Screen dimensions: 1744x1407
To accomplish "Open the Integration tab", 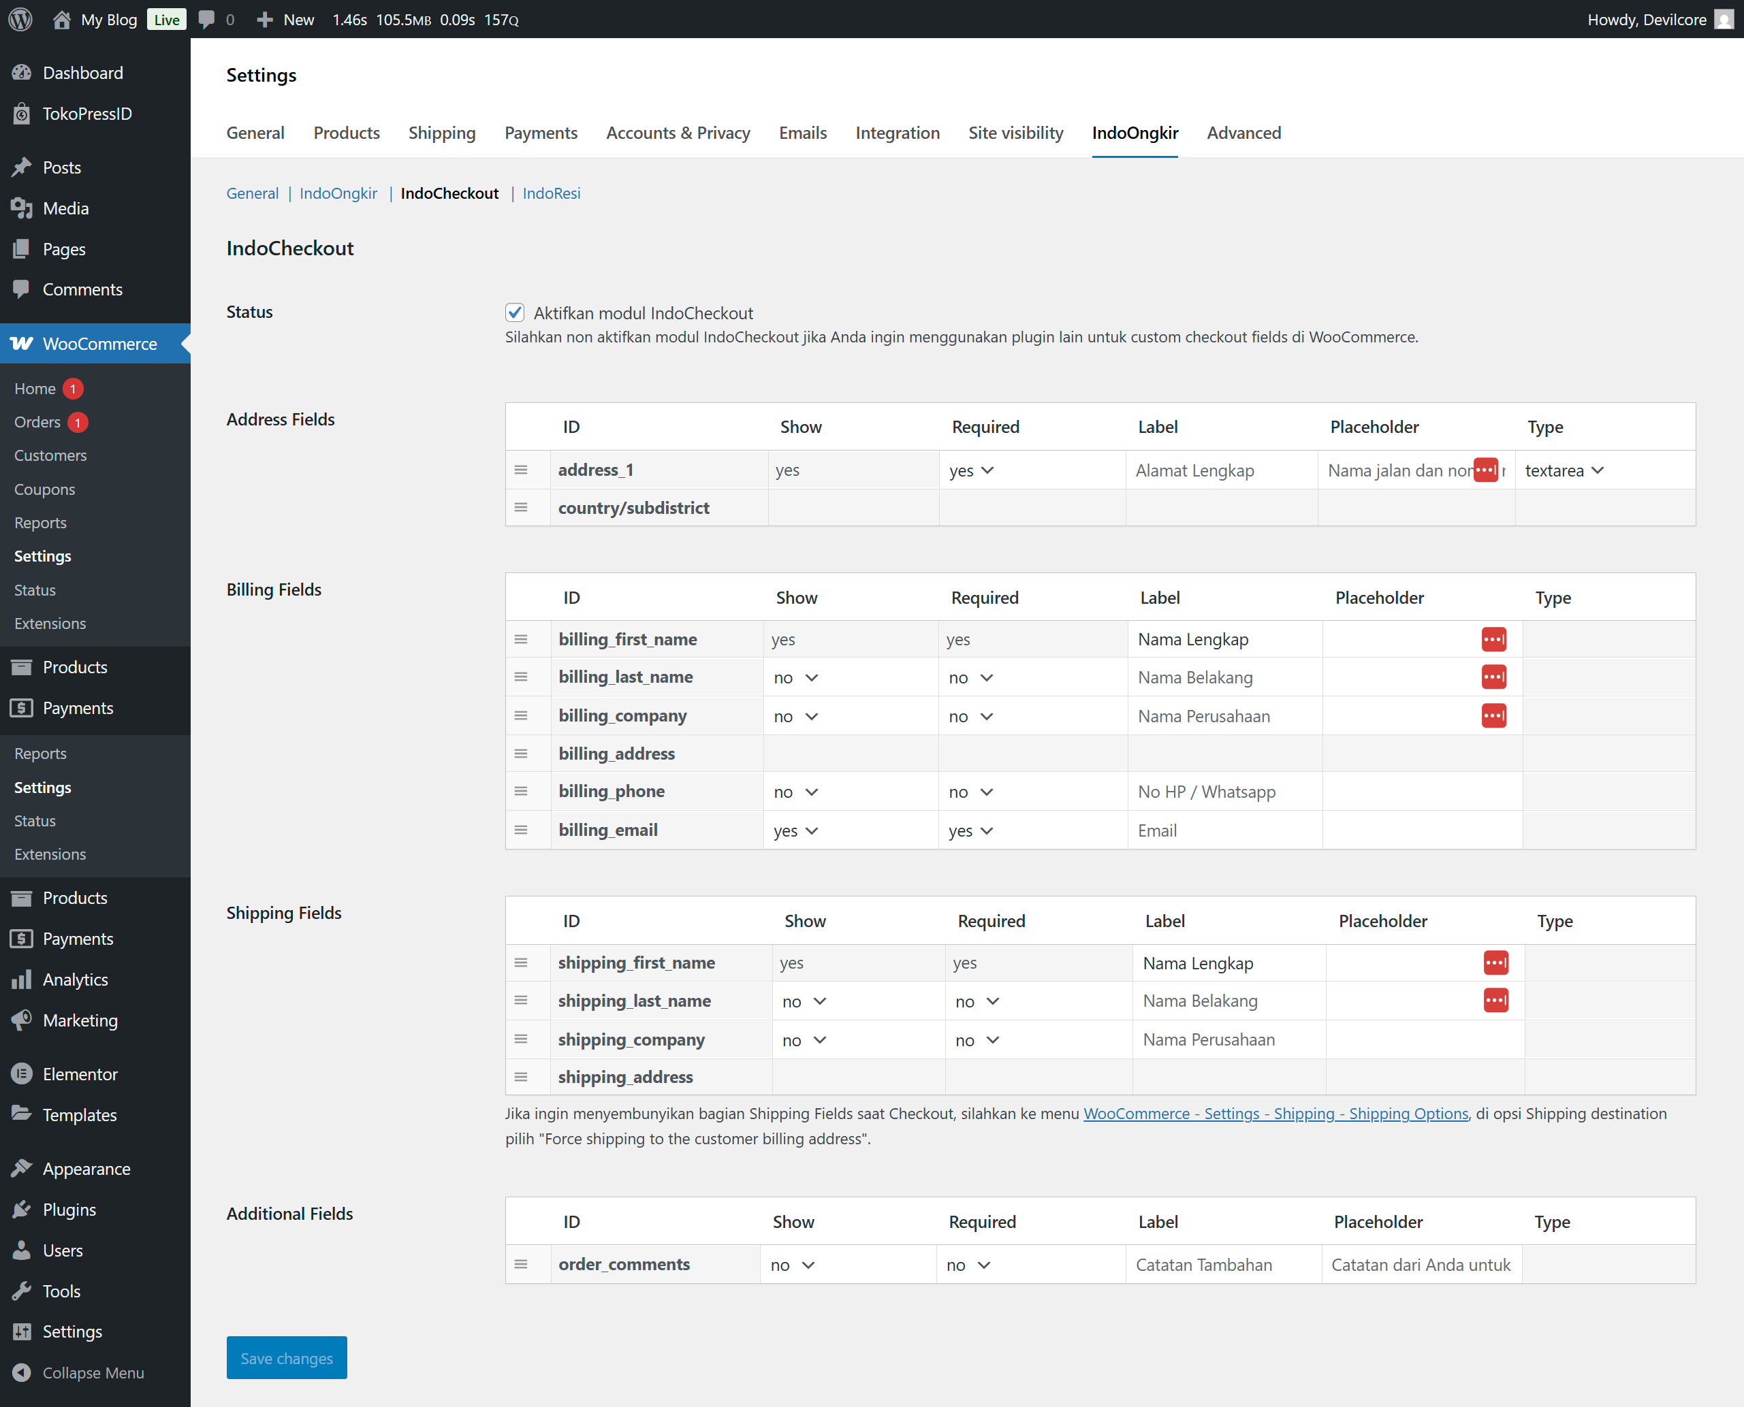I will coord(898,133).
